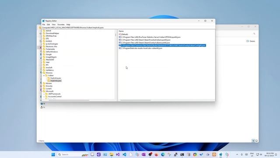The height and width of the screenshot is (158, 280).
Task: Open the Windows Start menu
Action: (x=53, y=154)
